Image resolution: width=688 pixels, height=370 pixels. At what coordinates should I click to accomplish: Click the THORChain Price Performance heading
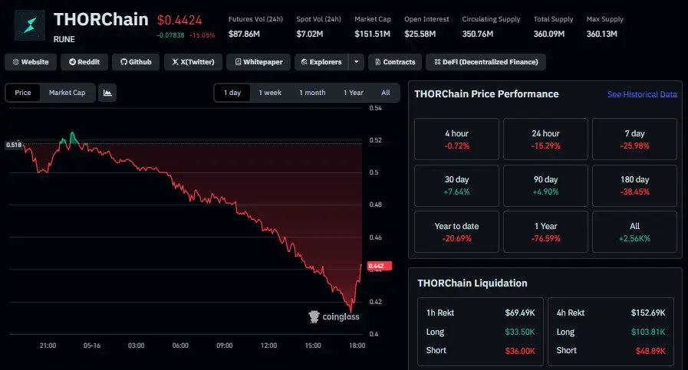tap(486, 93)
